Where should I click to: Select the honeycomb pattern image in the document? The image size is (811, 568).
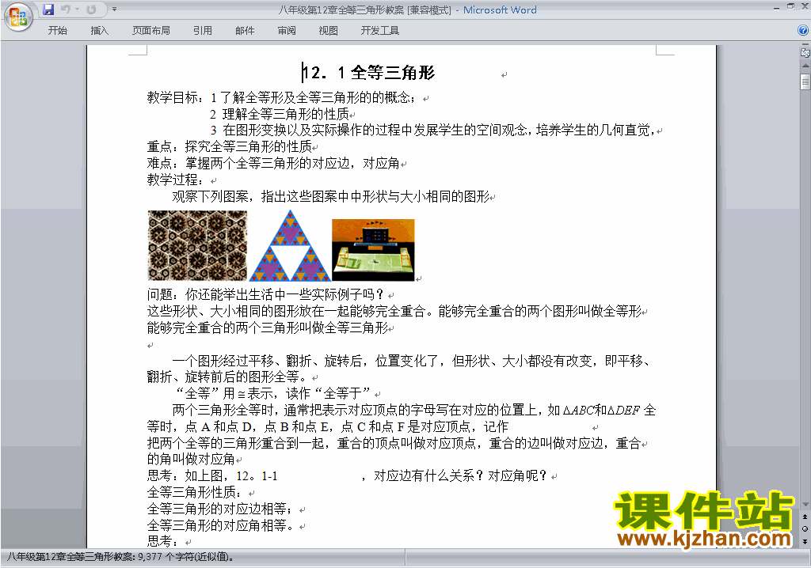point(197,245)
